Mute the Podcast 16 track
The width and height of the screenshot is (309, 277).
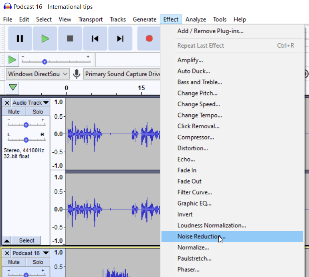point(14,262)
